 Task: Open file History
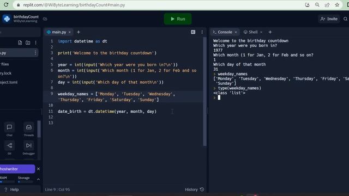click(194, 189)
